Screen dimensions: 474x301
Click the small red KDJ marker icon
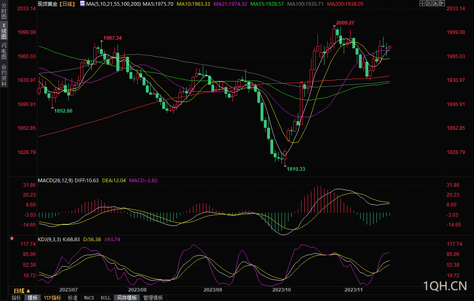[x=12, y=238]
